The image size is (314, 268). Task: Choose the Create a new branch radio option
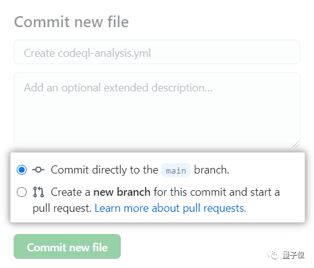tap(22, 192)
